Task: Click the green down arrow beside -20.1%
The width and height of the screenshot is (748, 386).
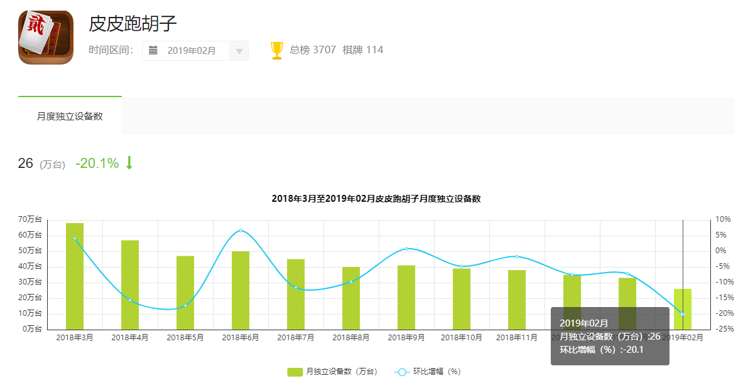Action: pos(129,163)
